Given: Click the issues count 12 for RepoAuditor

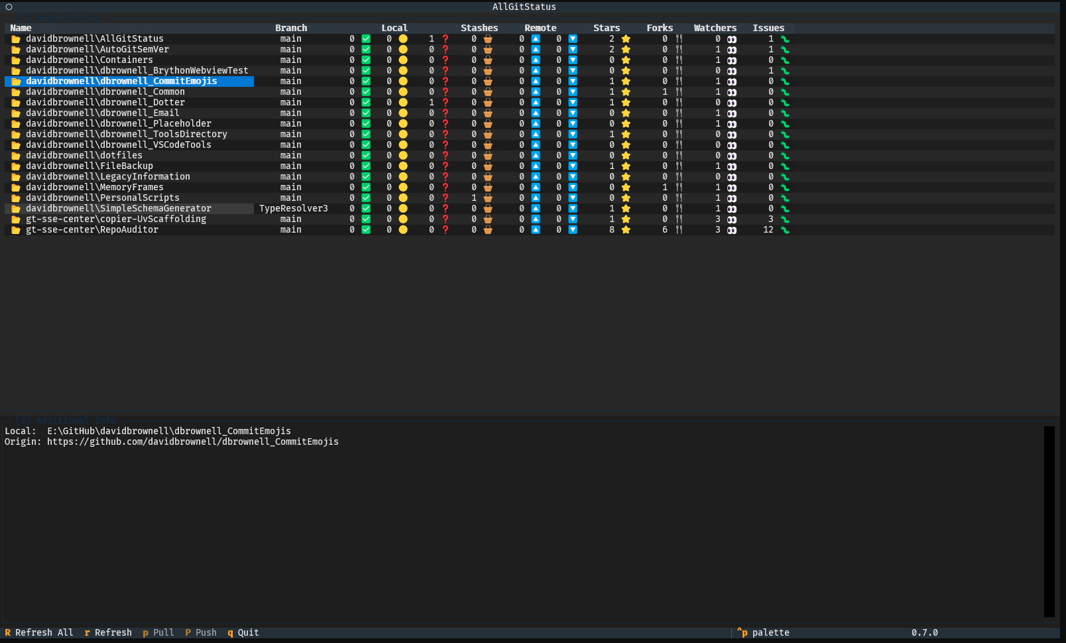Looking at the screenshot, I should [768, 230].
